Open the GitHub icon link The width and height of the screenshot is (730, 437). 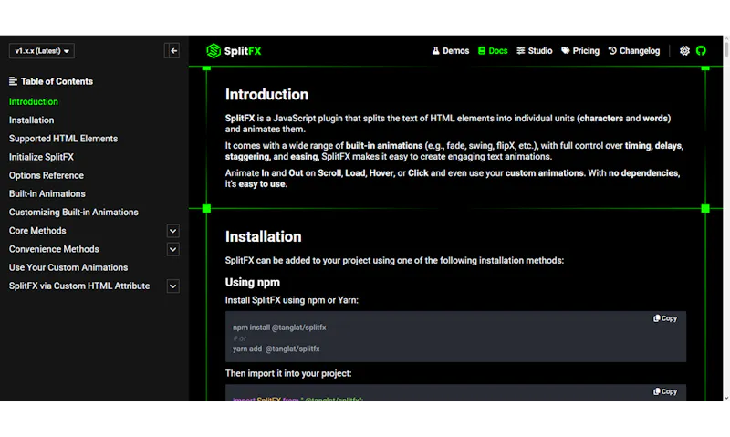point(701,51)
